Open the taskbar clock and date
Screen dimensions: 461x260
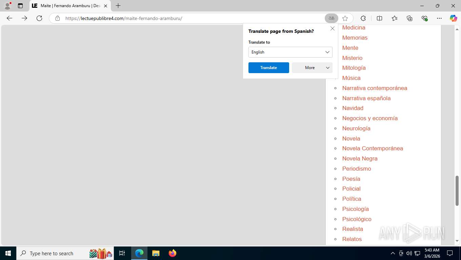coord(432,253)
